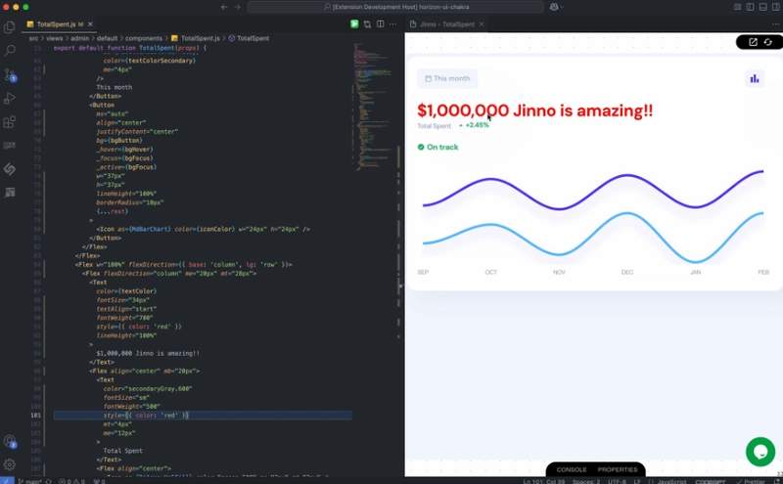Open the Source Control view
The image size is (783, 484).
pyautogui.click(x=10, y=75)
